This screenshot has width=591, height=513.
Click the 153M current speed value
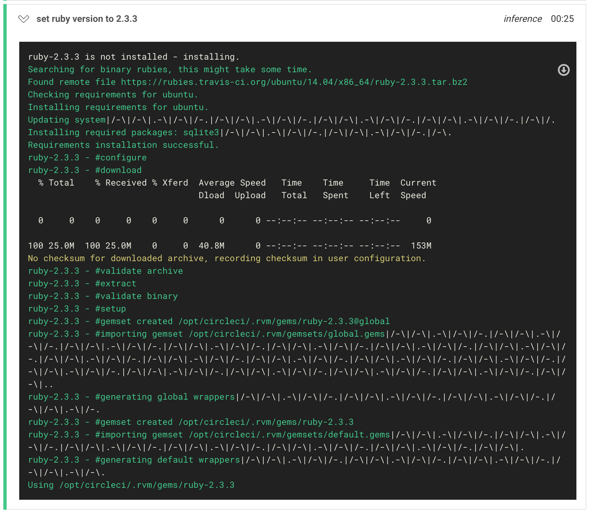[421, 246]
